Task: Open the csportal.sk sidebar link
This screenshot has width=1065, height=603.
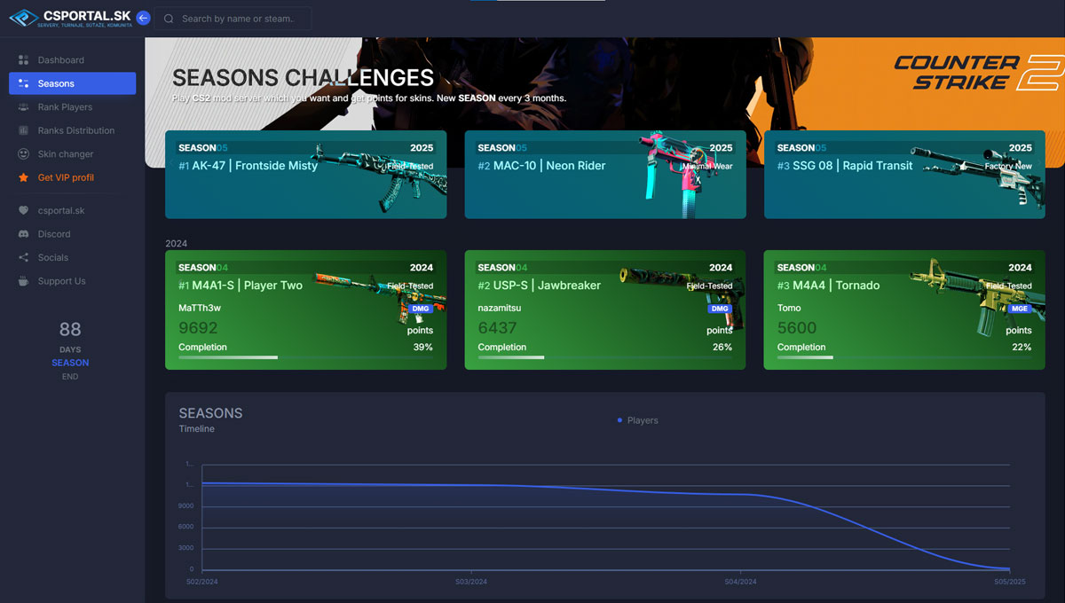Action: 60,211
